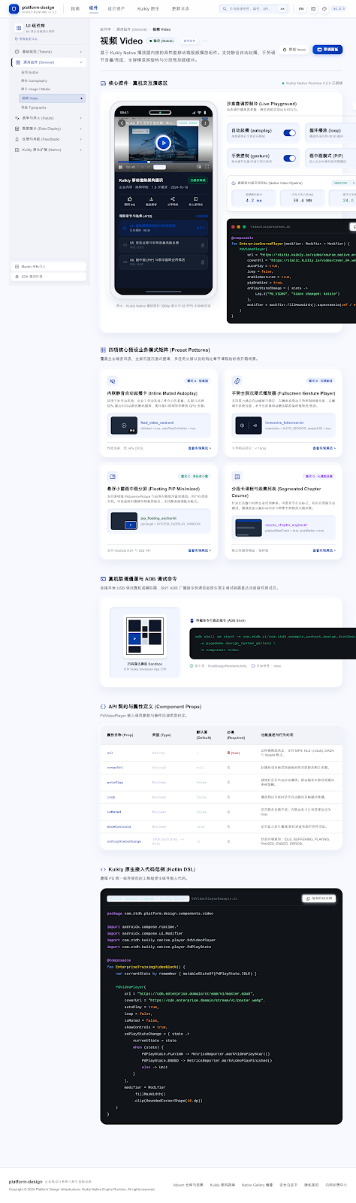Collapse the General components sidebar section
The image size is (356, 1203).
coord(48,62)
